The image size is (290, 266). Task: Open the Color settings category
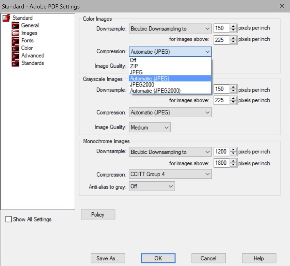coord(27,48)
